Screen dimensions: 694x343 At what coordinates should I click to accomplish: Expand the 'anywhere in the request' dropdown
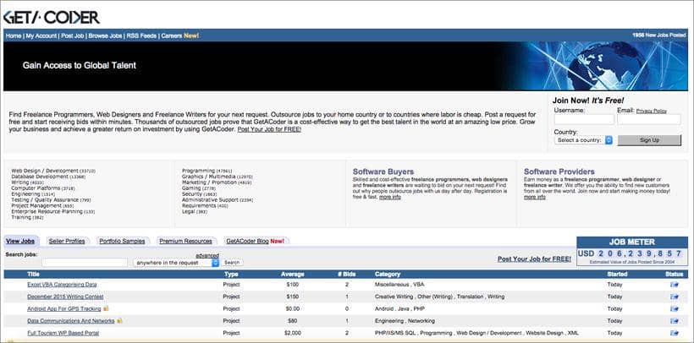pos(176,263)
